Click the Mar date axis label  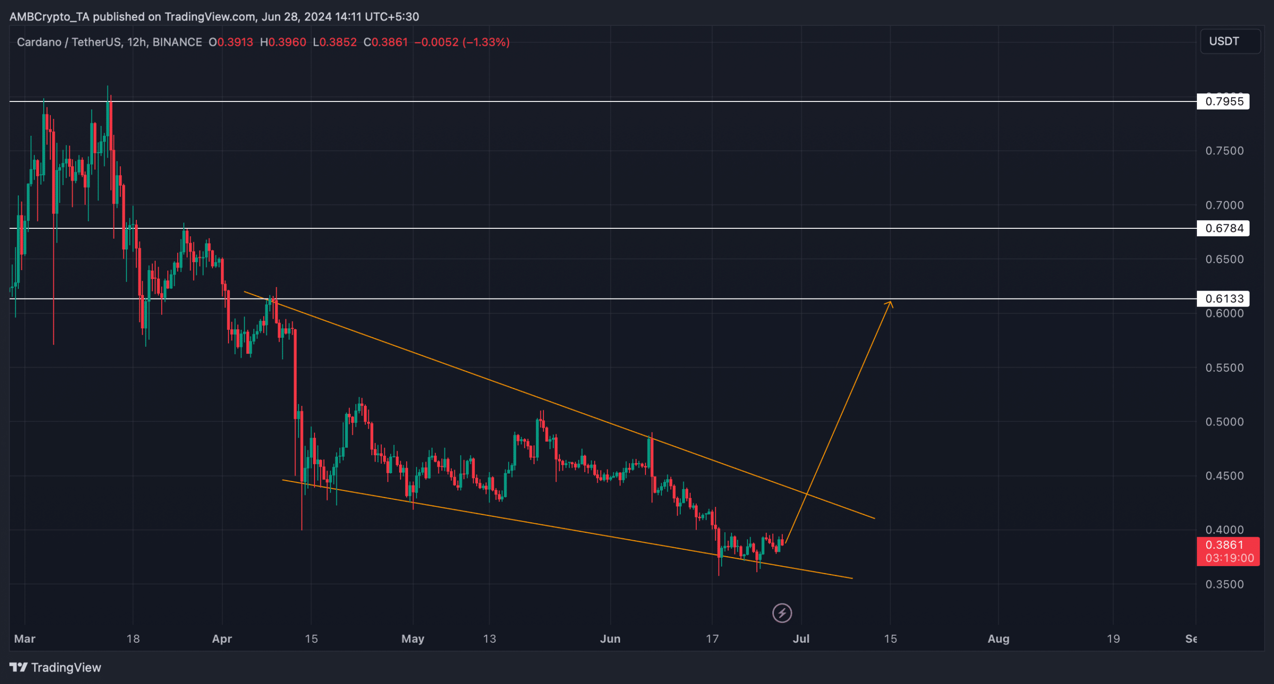[24, 639]
